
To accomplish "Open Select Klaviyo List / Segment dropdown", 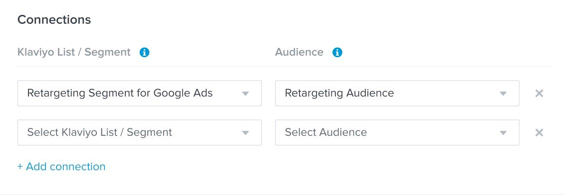I will tap(139, 132).
